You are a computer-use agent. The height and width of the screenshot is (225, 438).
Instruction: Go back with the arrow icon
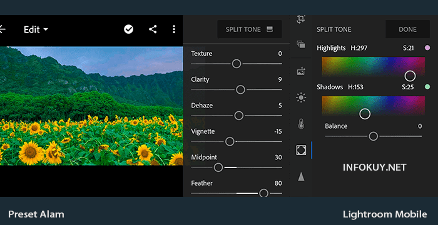click(3, 29)
